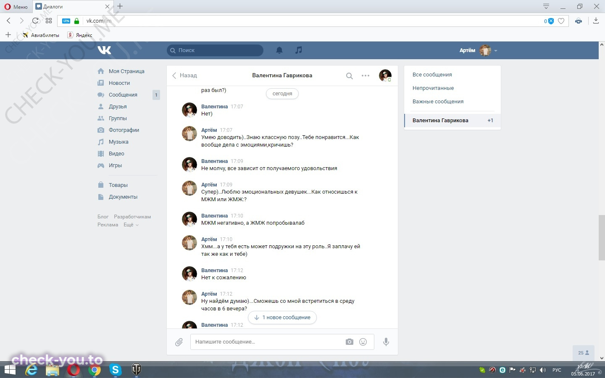The image size is (605, 378).
Task: Open Skype from the taskbar
Action: [115, 370]
